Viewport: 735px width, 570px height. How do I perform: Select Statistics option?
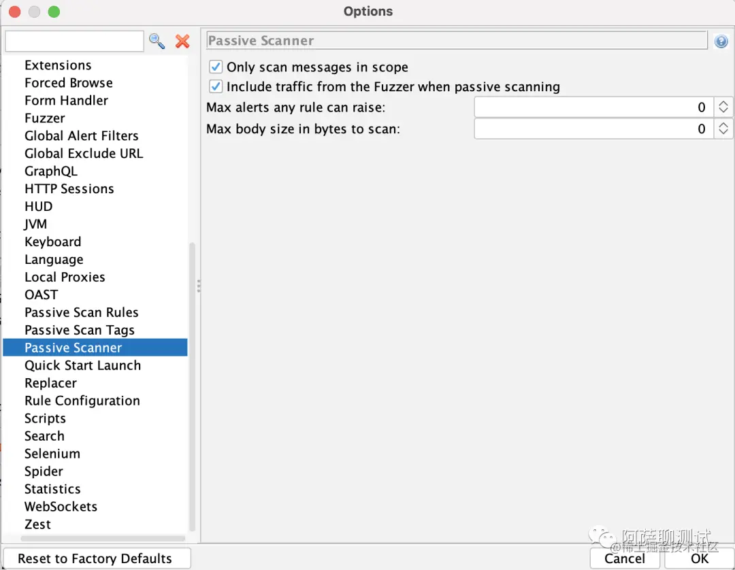pyautogui.click(x=52, y=489)
